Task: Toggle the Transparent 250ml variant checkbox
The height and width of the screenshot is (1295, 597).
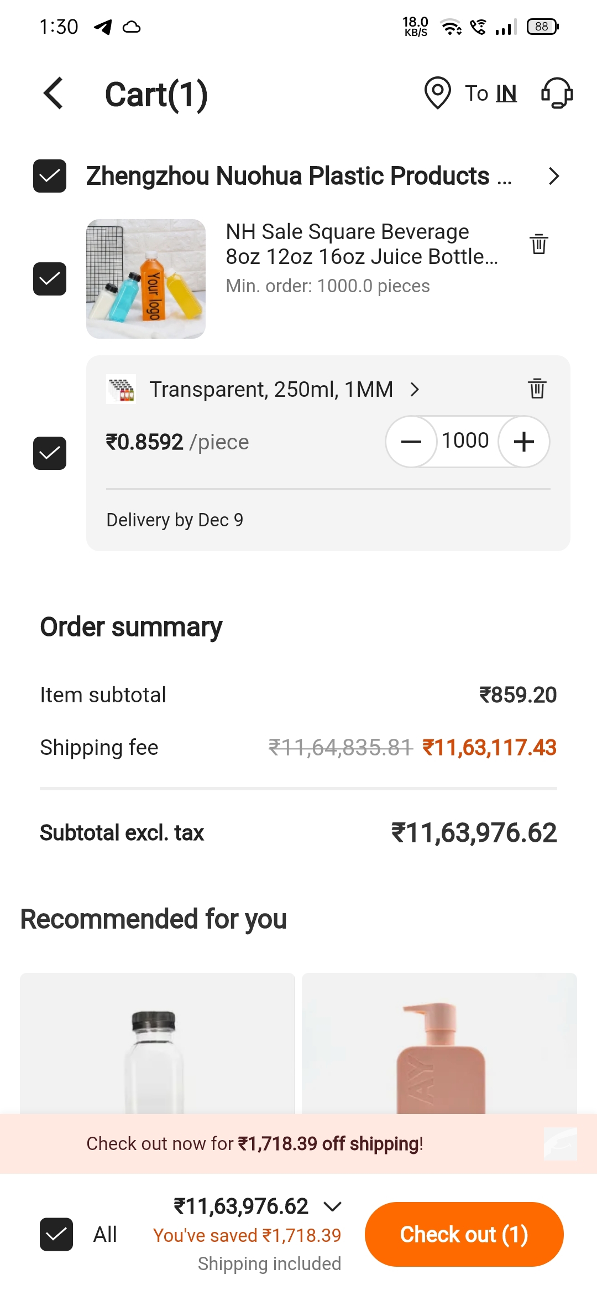Action: pos(50,453)
